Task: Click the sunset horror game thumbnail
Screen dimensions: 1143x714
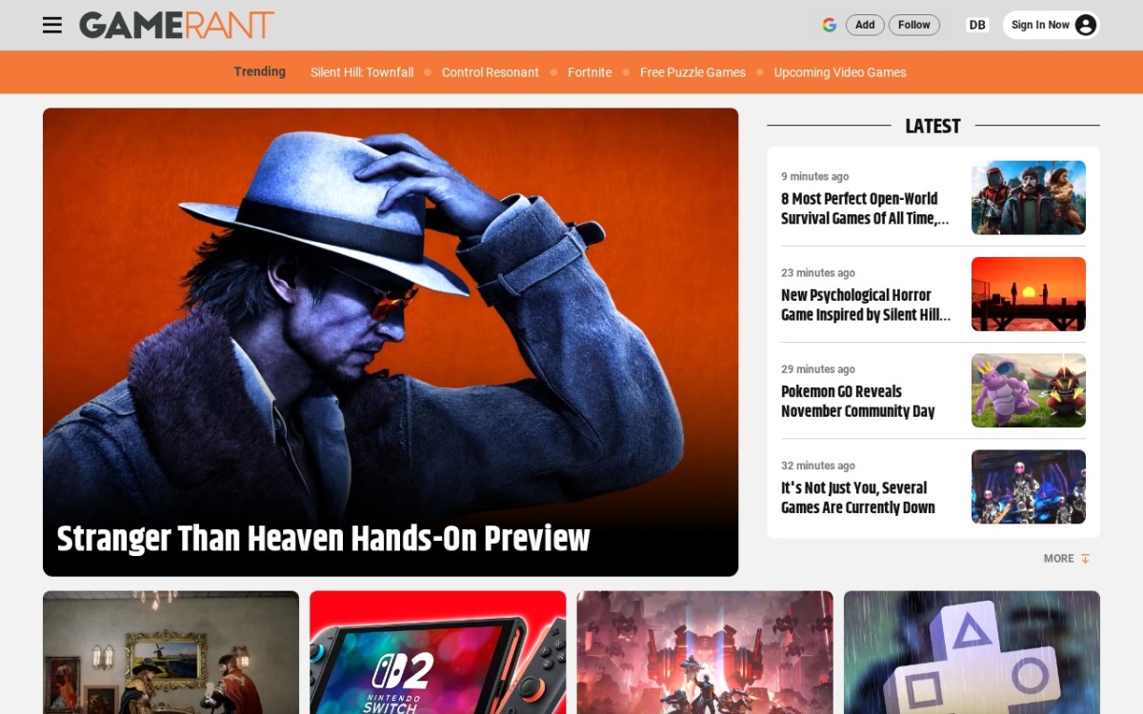Action: [1029, 294]
